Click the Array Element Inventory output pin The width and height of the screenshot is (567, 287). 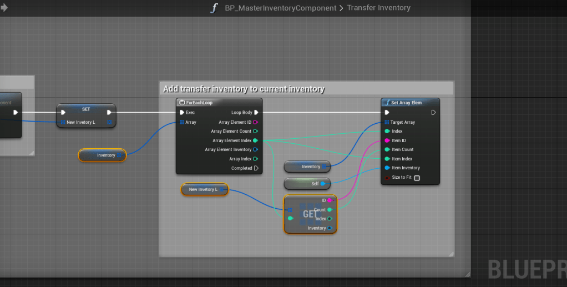(x=255, y=149)
